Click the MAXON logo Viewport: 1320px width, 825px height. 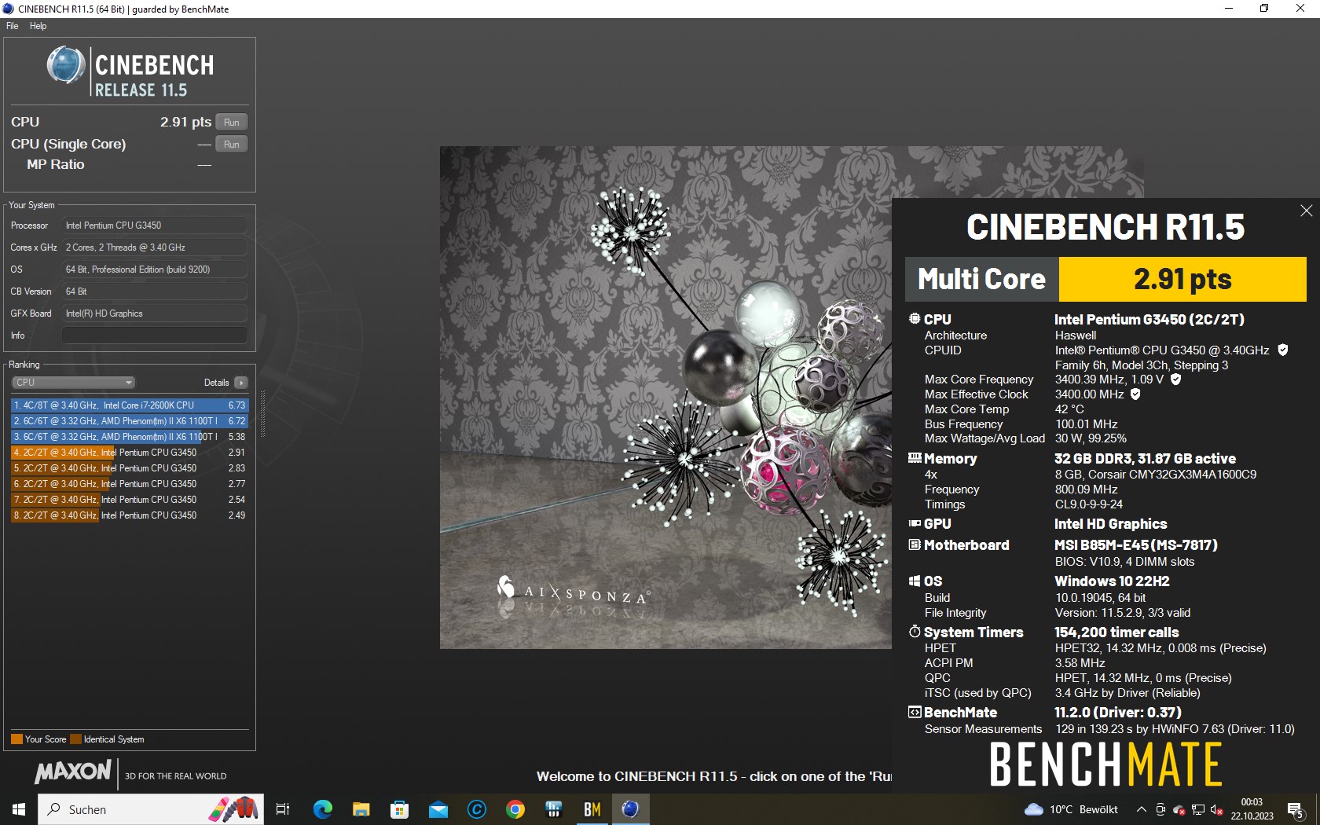coord(73,772)
